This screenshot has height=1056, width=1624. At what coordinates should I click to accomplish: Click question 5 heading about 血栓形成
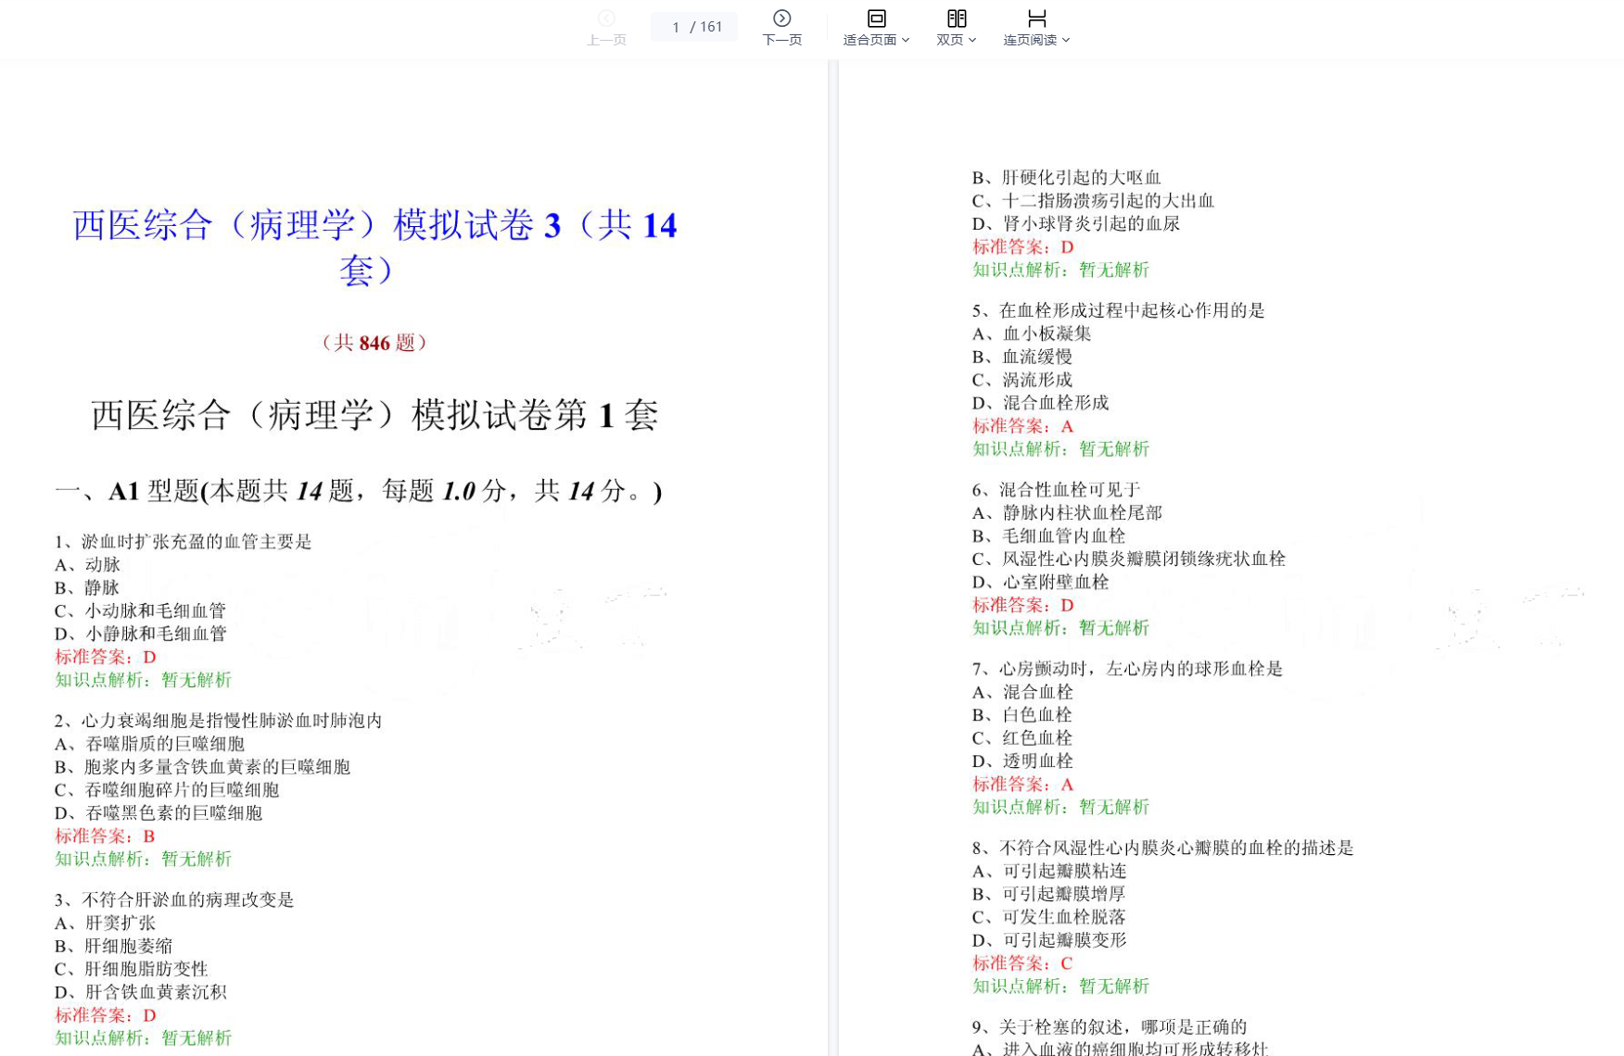(1118, 310)
